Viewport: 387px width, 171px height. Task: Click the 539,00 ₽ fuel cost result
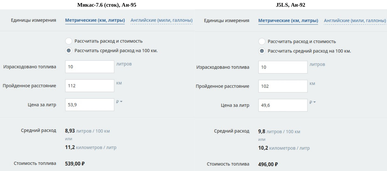(x=75, y=164)
